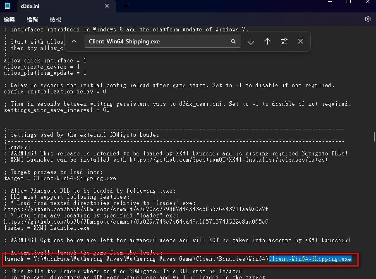Click the Notepad app icon in title bar

tap(7, 6)
